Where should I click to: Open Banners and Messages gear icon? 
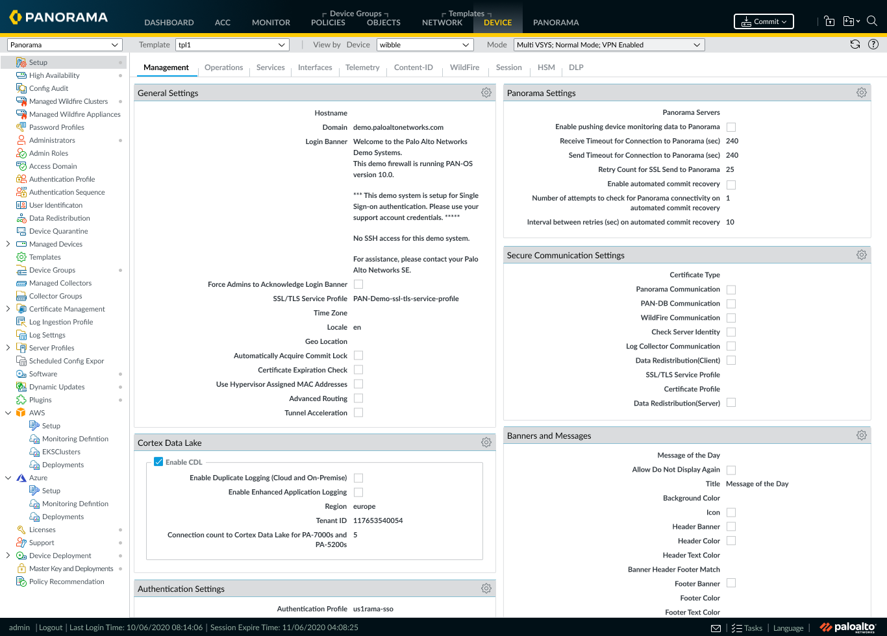pyautogui.click(x=861, y=435)
